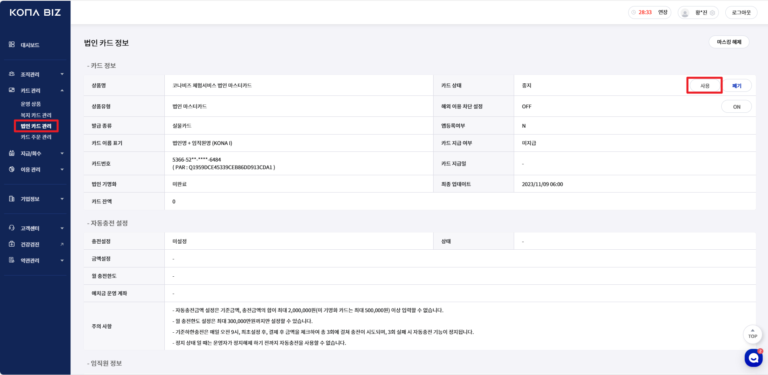This screenshot has height=375, width=768.
Task: Expand the 조직관리 menu arrow
Action: [x=62, y=74]
